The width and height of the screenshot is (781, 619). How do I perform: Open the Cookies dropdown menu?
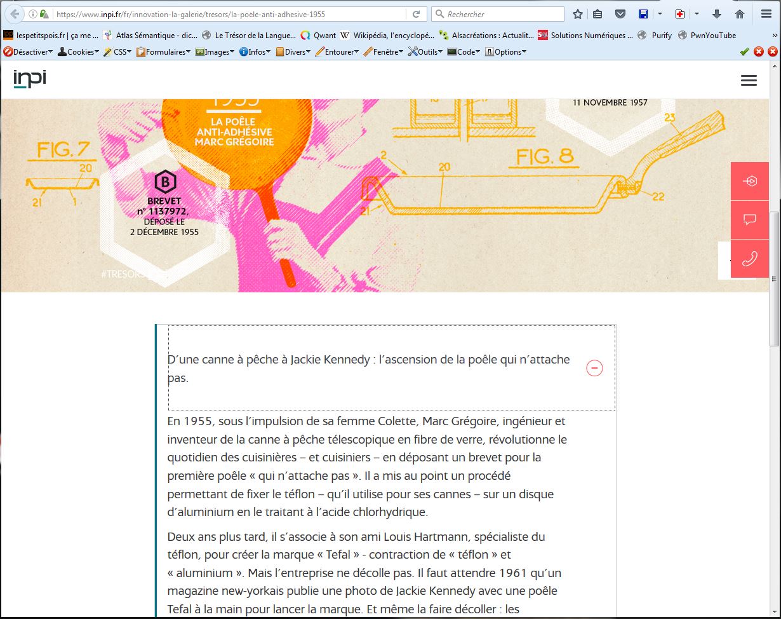pyautogui.click(x=79, y=52)
